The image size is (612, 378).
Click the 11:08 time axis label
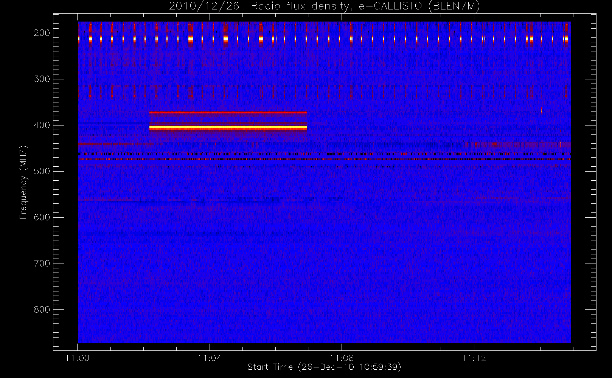tap(342, 358)
